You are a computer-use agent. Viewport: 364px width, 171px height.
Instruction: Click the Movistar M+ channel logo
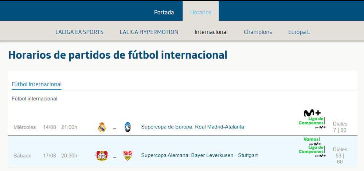click(312, 113)
